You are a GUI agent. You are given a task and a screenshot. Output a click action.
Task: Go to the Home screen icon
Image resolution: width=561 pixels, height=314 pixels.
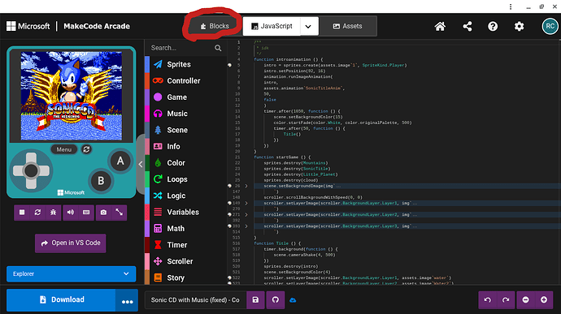(x=440, y=26)
